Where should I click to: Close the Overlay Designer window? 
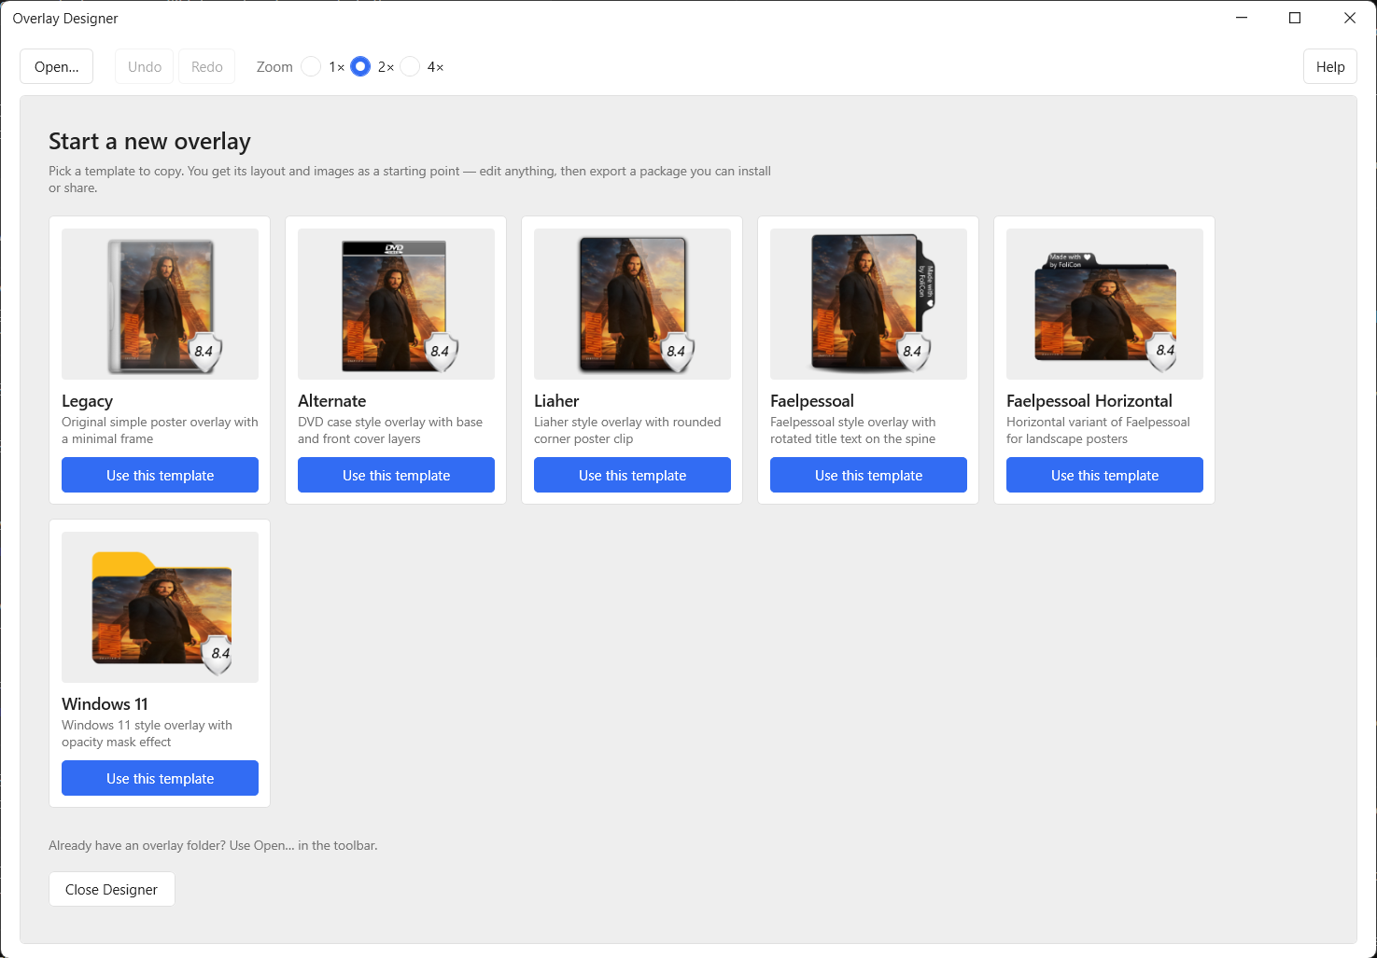[1350, 18]
